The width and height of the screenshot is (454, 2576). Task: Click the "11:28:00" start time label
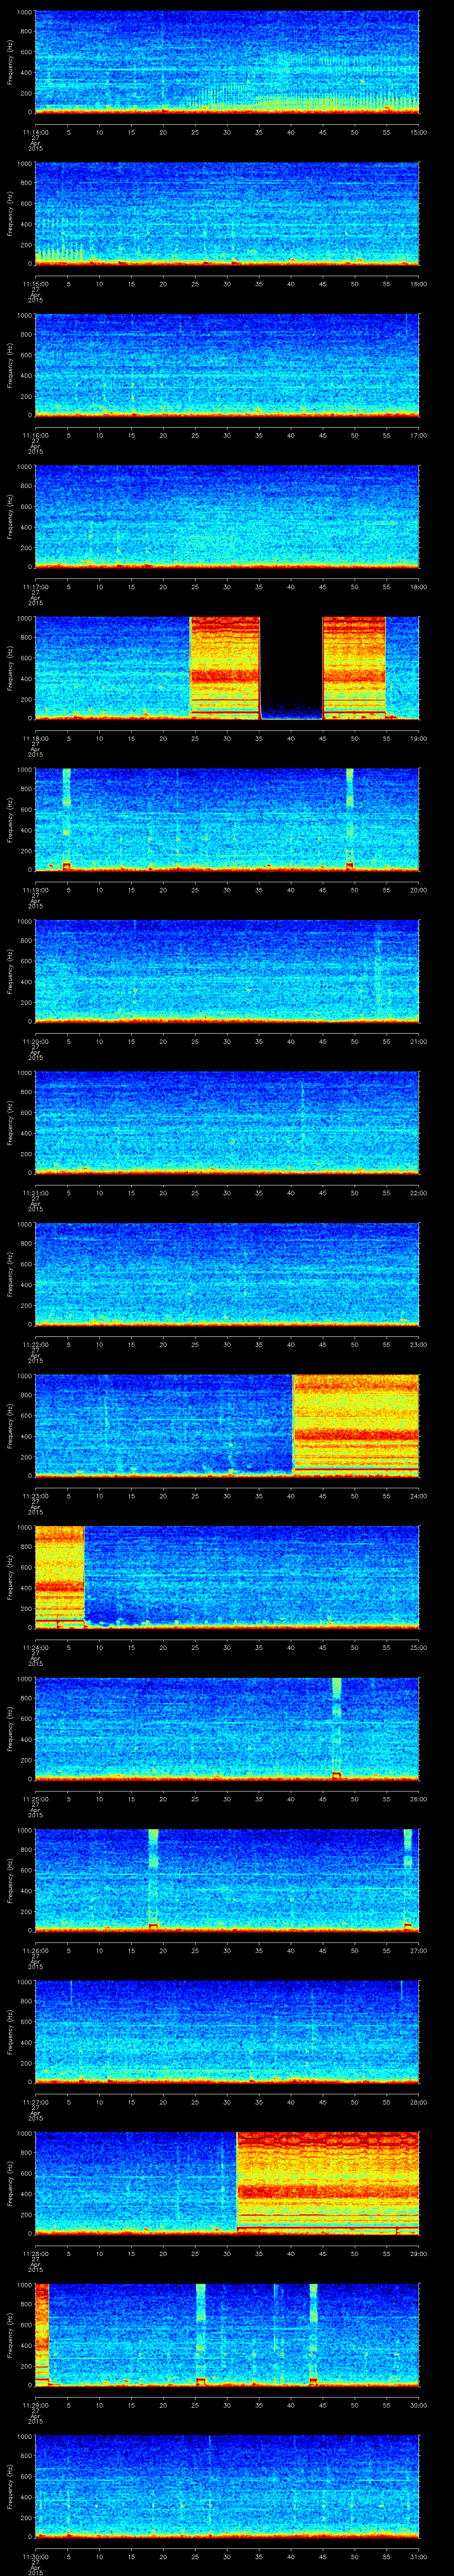pyautogui.click(x=35, y=2253)
